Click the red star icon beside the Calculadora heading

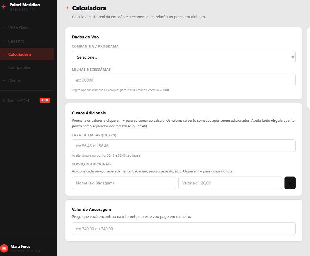(67, 8)
